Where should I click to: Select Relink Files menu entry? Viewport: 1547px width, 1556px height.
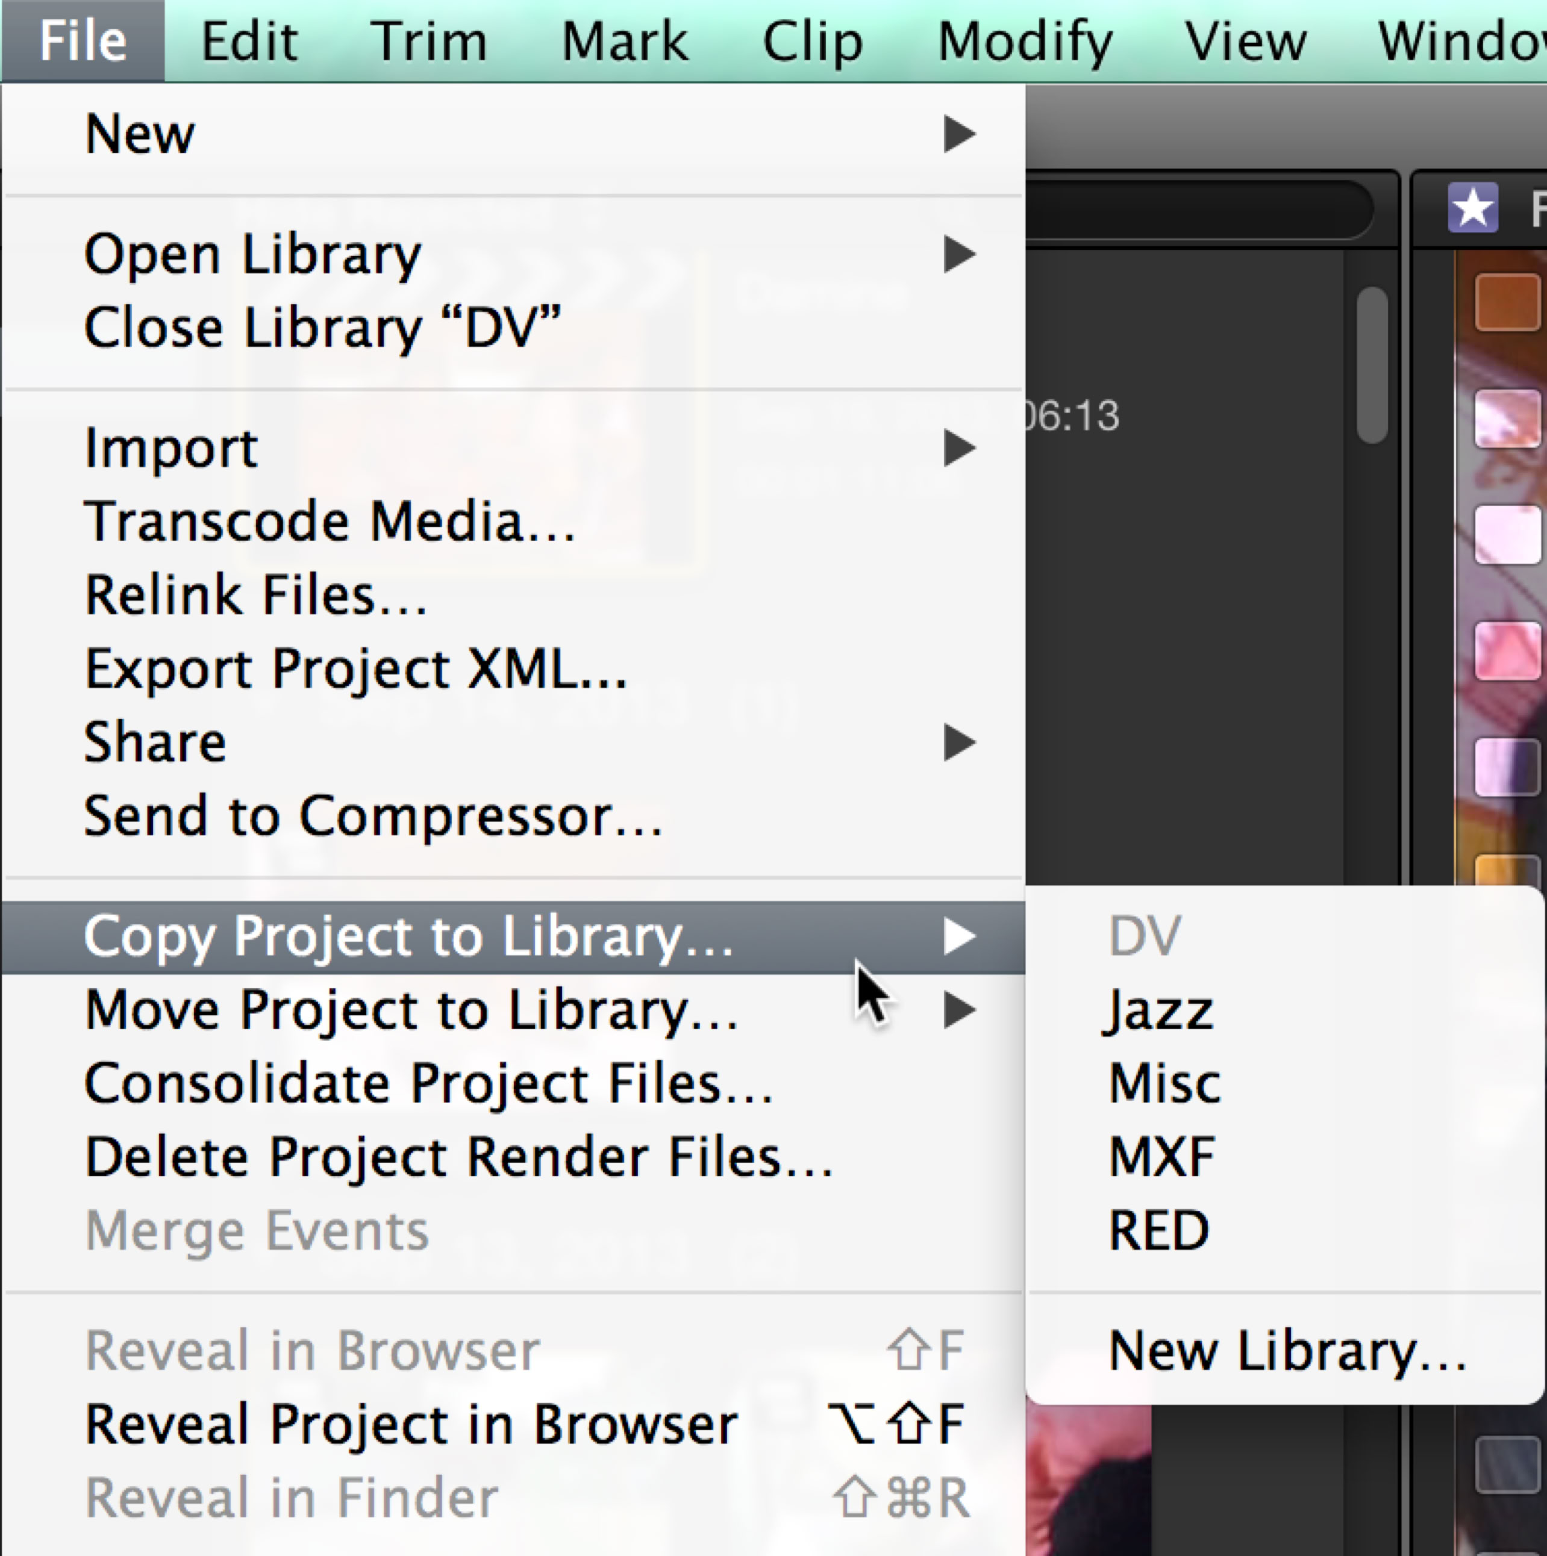coord(255,595)
